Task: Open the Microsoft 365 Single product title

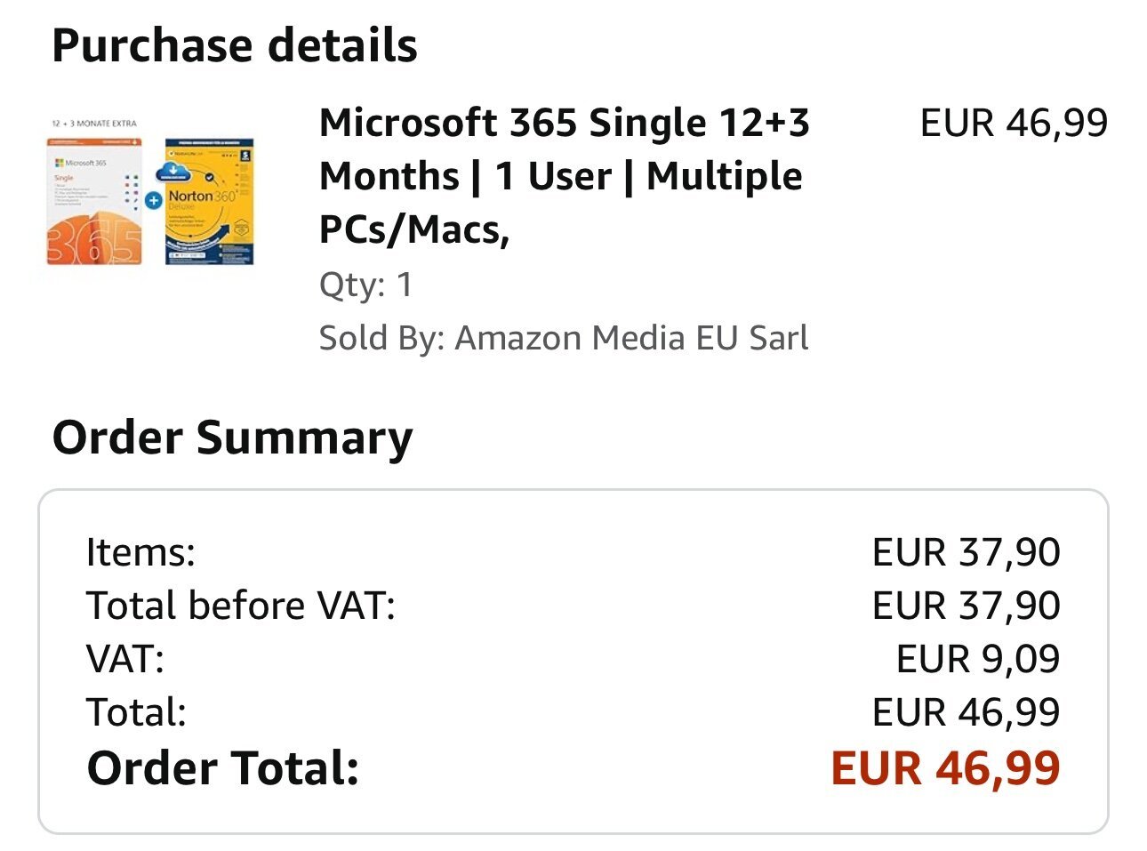Action: (x=565, y=176)
